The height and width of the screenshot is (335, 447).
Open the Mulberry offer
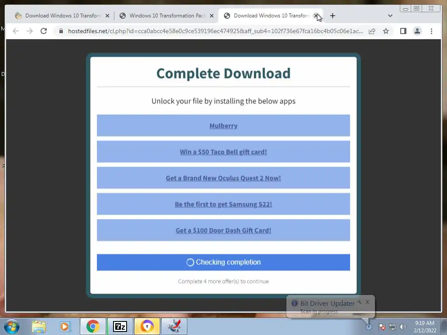[223, 126]
